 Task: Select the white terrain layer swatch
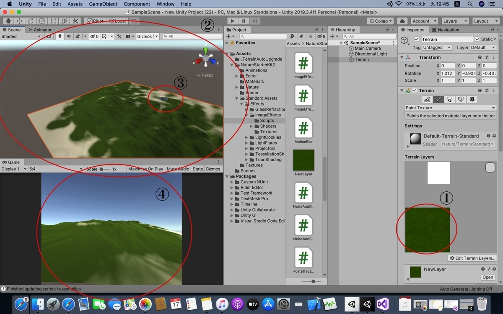[x=438, y=173]
